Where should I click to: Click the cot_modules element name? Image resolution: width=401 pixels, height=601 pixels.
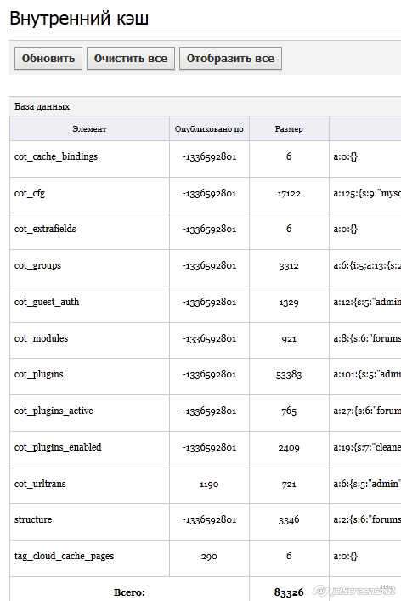click(41, 338)
